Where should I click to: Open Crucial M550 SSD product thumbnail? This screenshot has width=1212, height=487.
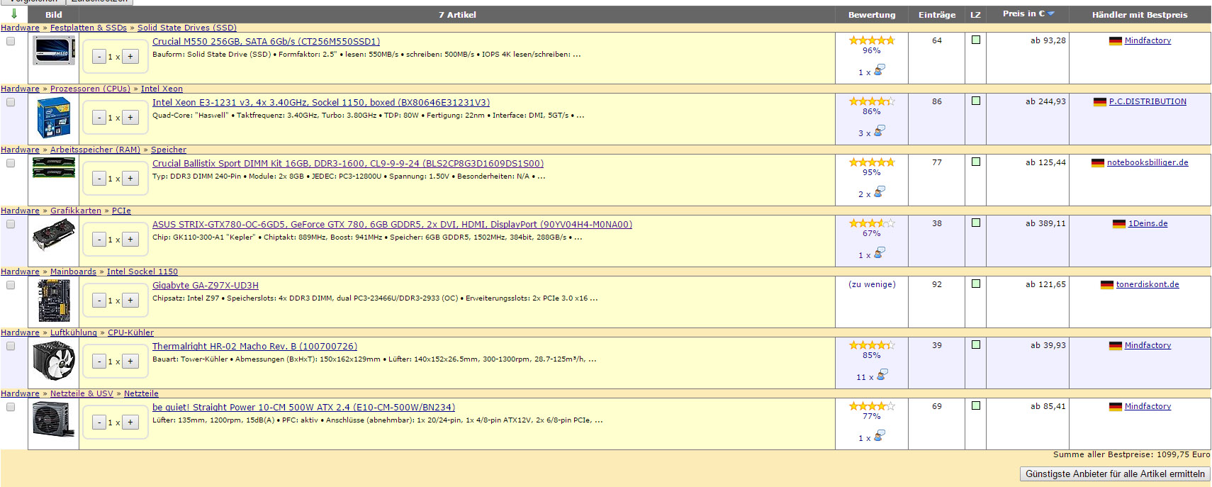54,51
